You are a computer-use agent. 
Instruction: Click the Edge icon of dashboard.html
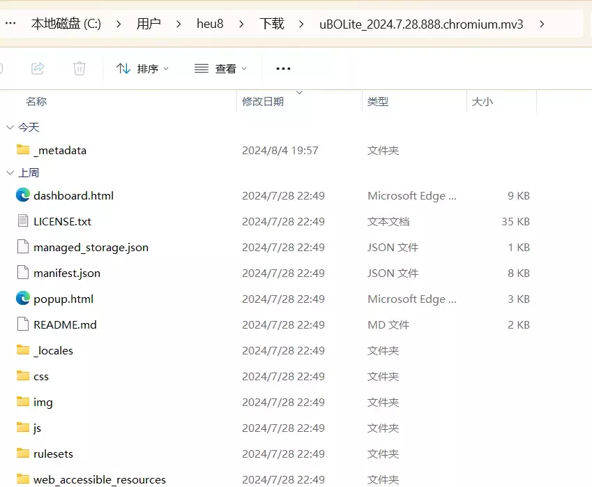23,195
